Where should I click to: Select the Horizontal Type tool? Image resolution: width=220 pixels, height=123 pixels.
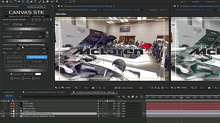35,2
